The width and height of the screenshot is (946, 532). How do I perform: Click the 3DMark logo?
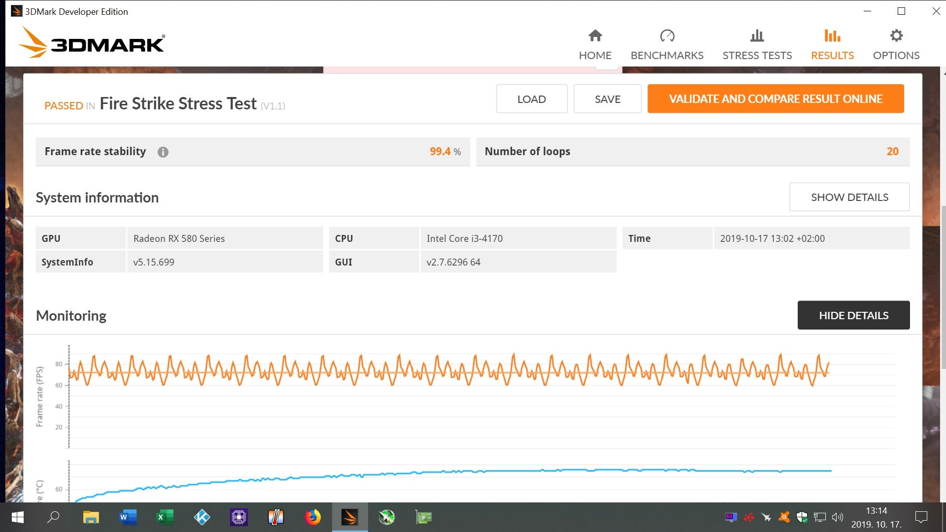click(x=92, y=43)
